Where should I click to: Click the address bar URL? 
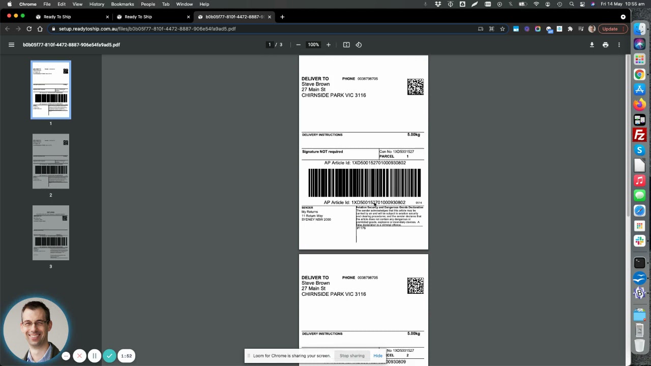pyautogui.click(x=147, y=29)
